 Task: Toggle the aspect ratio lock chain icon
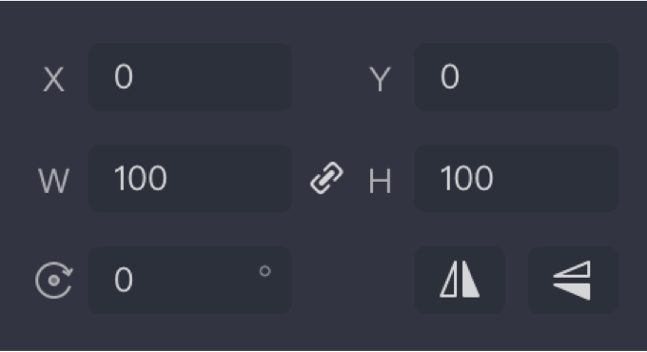pyautogui.click(x=326, y=178)
